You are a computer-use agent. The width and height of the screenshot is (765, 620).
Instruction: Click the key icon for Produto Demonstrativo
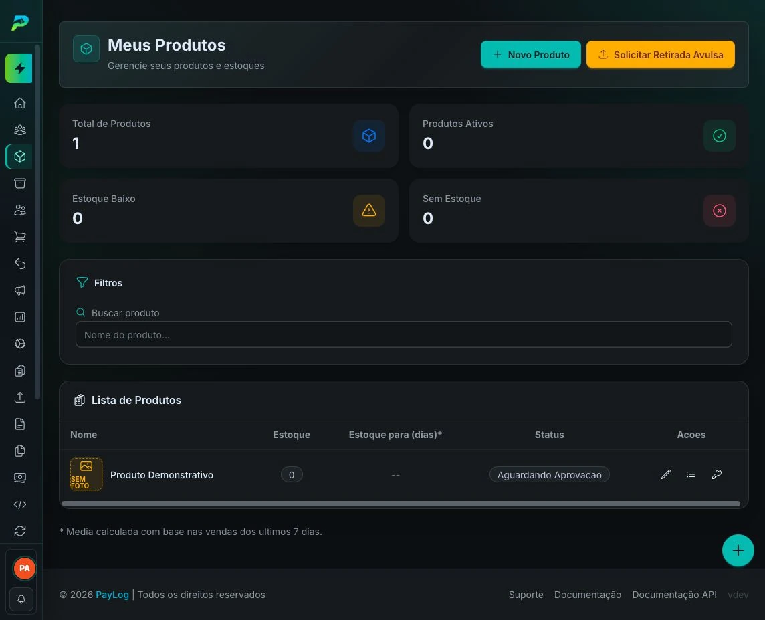pyautogui.click(x=717, y=474)
